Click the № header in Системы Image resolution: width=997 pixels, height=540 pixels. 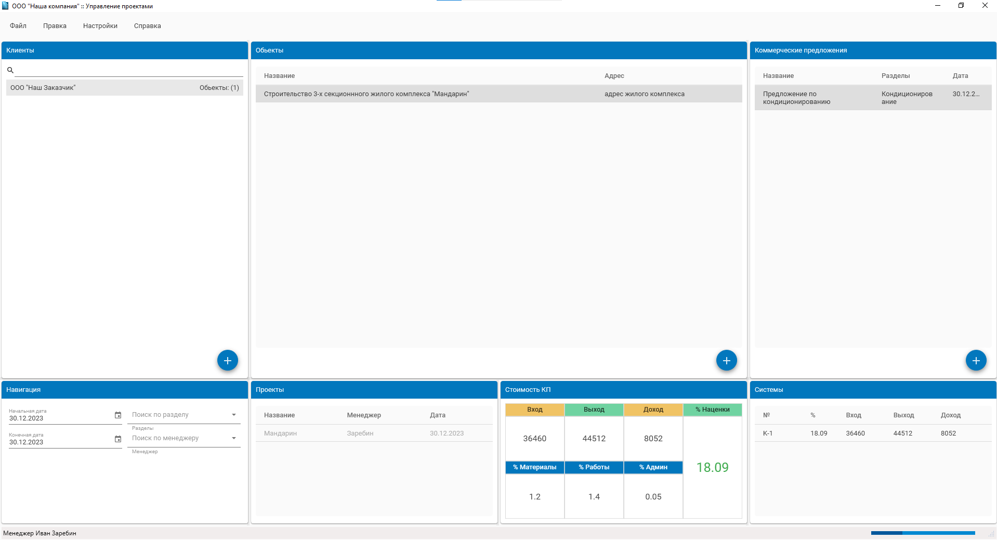point(766,415)
